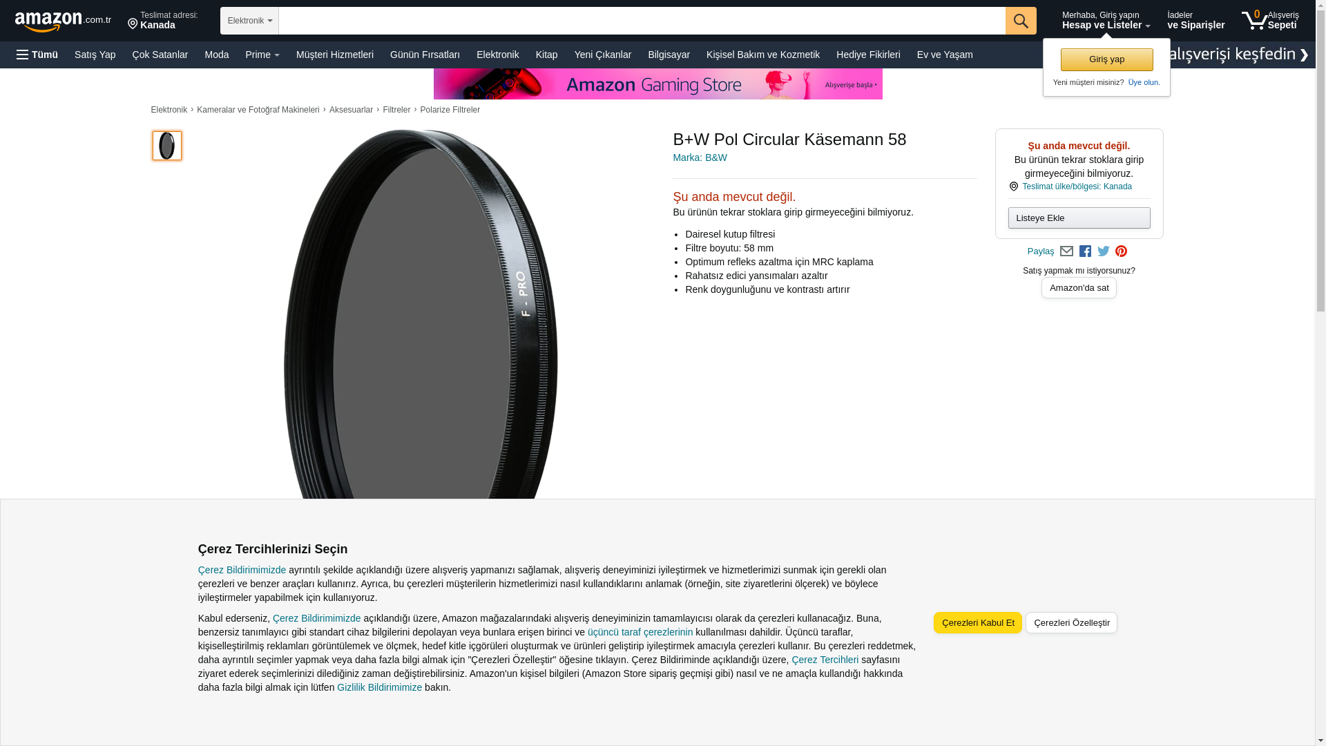Open the Marka: B&W link
Screen dimensions: 1326x746
(x=700, y=157)
